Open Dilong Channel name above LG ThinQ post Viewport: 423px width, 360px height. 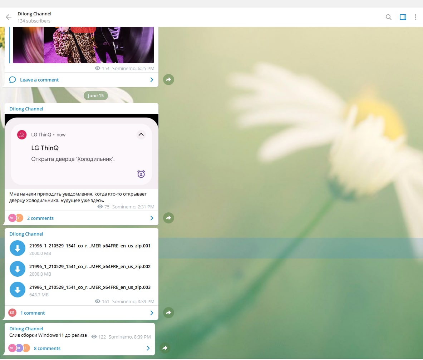26,109
